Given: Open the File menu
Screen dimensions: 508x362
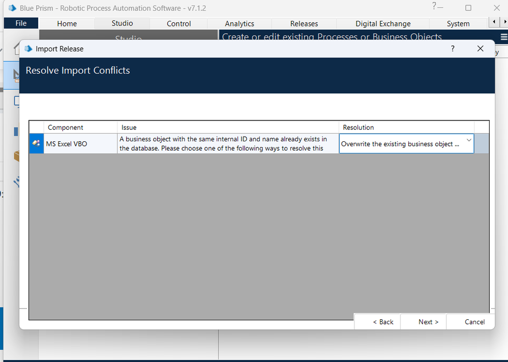Looking at the screenshot, I should pos(21,23).
